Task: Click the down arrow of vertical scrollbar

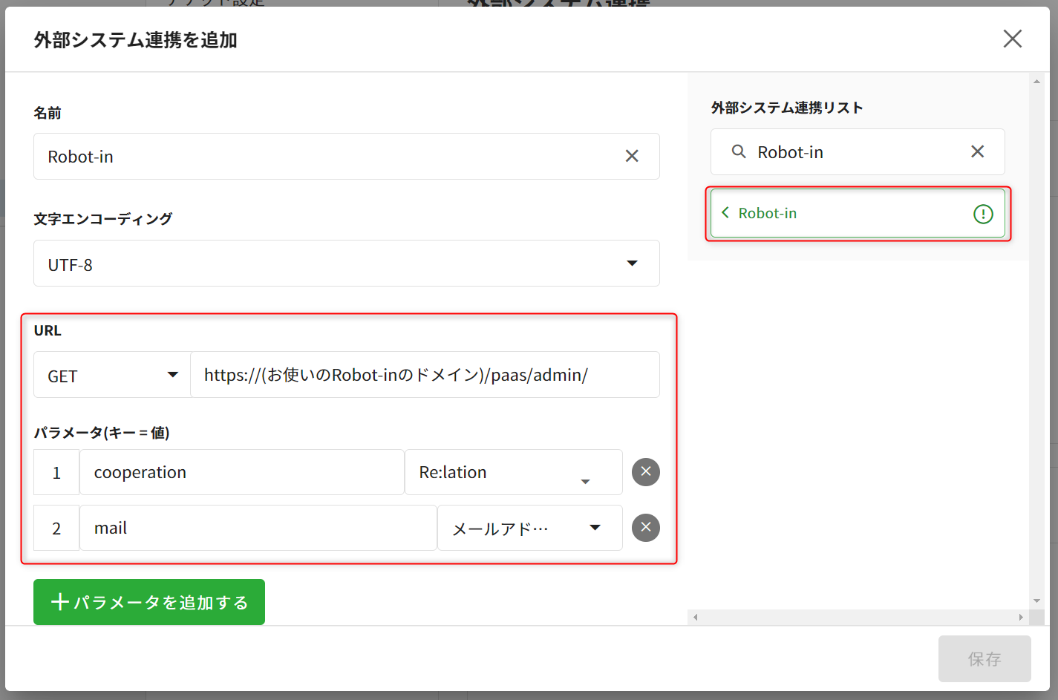Action: click(x=1036, y=601)
